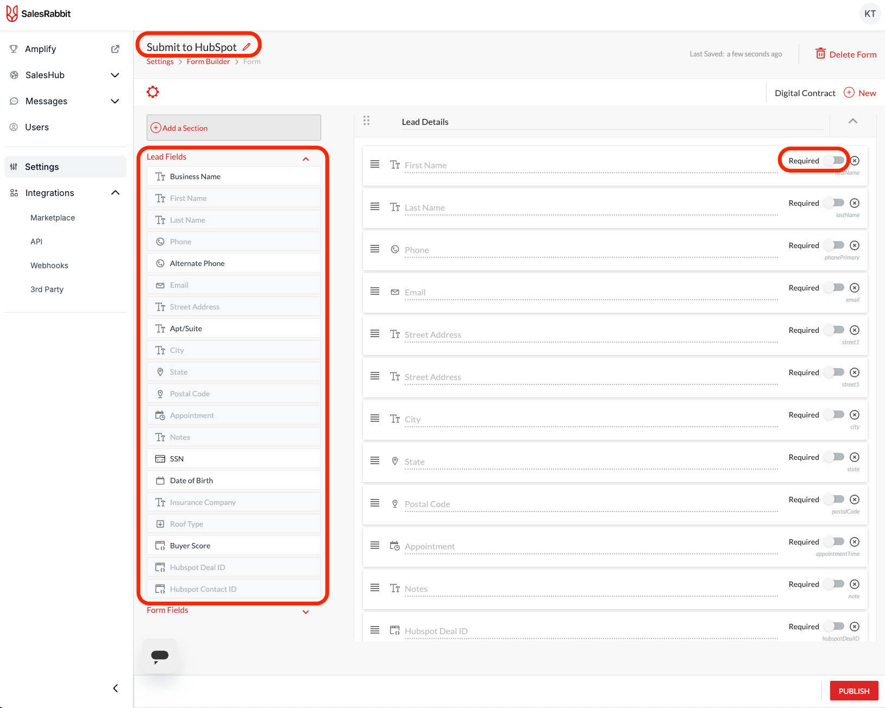The height and width of the screenshot is (708, 885).
Task: Add the Business Name lead field
Action: pyautogui.click(x=234, y=176)
